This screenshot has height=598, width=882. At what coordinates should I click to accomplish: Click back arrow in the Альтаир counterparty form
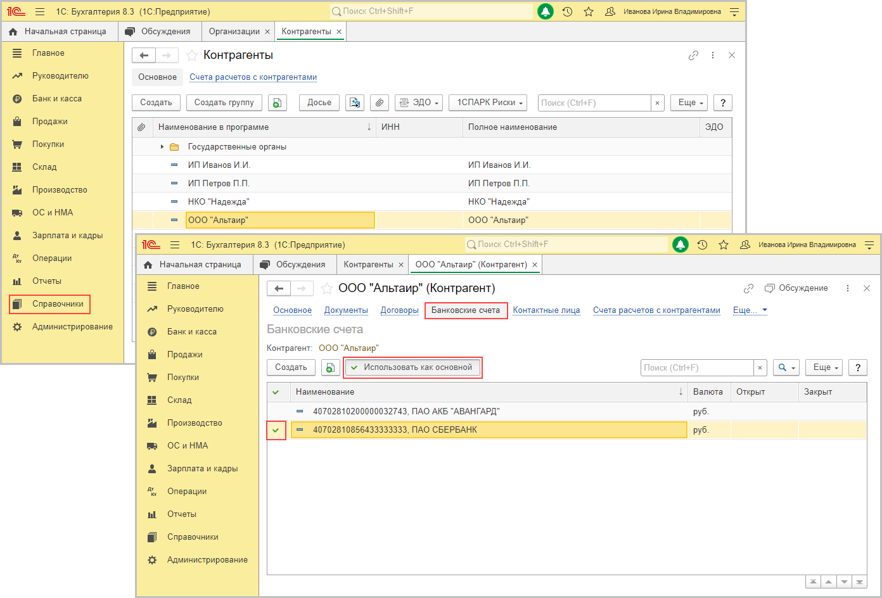(279, 289)
